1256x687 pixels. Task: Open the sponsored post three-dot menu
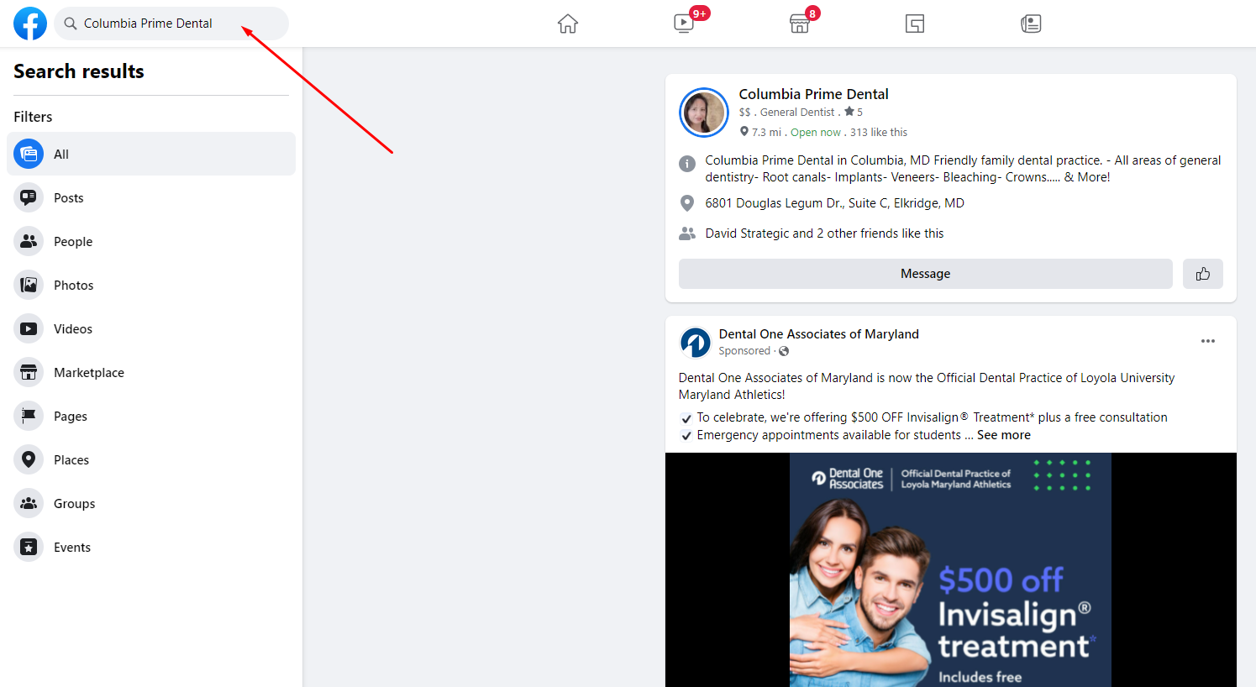pyautogui.click(x=1207, y=341)
